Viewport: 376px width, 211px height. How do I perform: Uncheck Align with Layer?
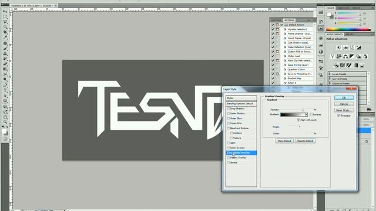pos(298,120)
